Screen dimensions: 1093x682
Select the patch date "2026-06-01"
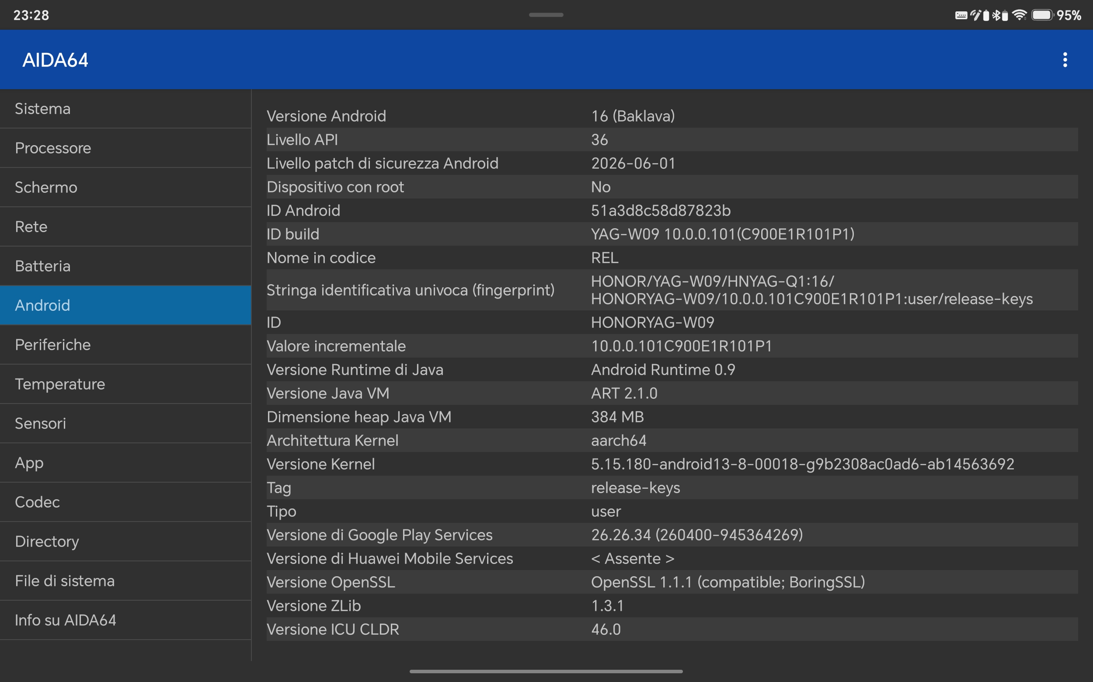pyautogui.click(x=633, y=163)
